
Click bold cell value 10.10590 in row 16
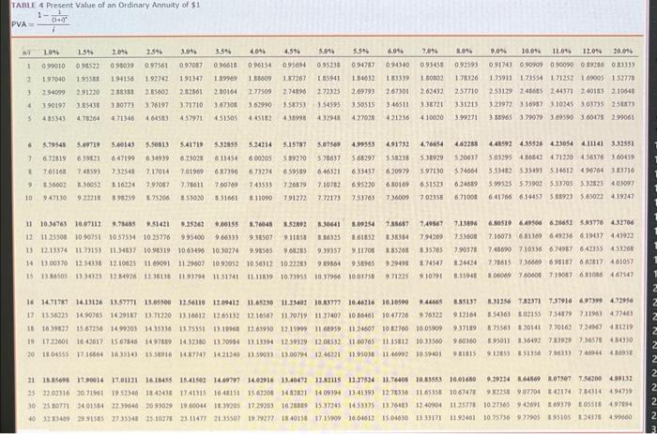396,302
